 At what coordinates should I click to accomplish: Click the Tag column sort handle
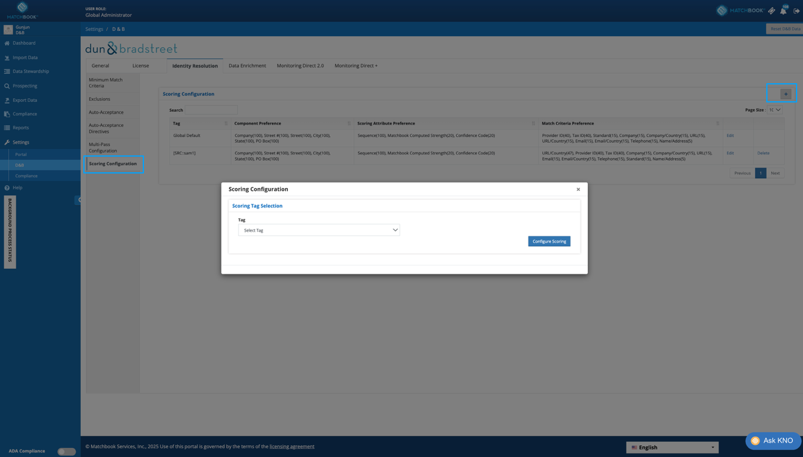(226, 123)
